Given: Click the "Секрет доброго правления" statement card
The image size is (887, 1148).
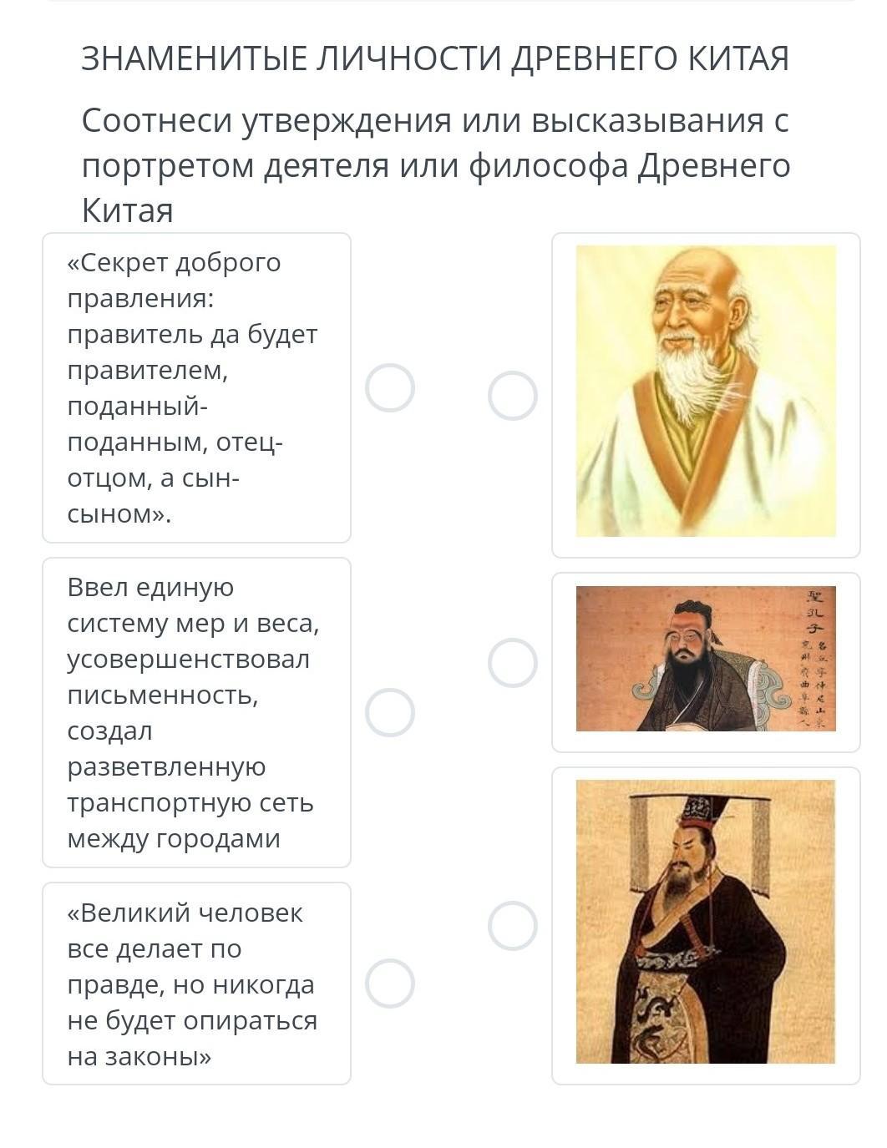Looking at the screenshot, I should tap(196, 388).
